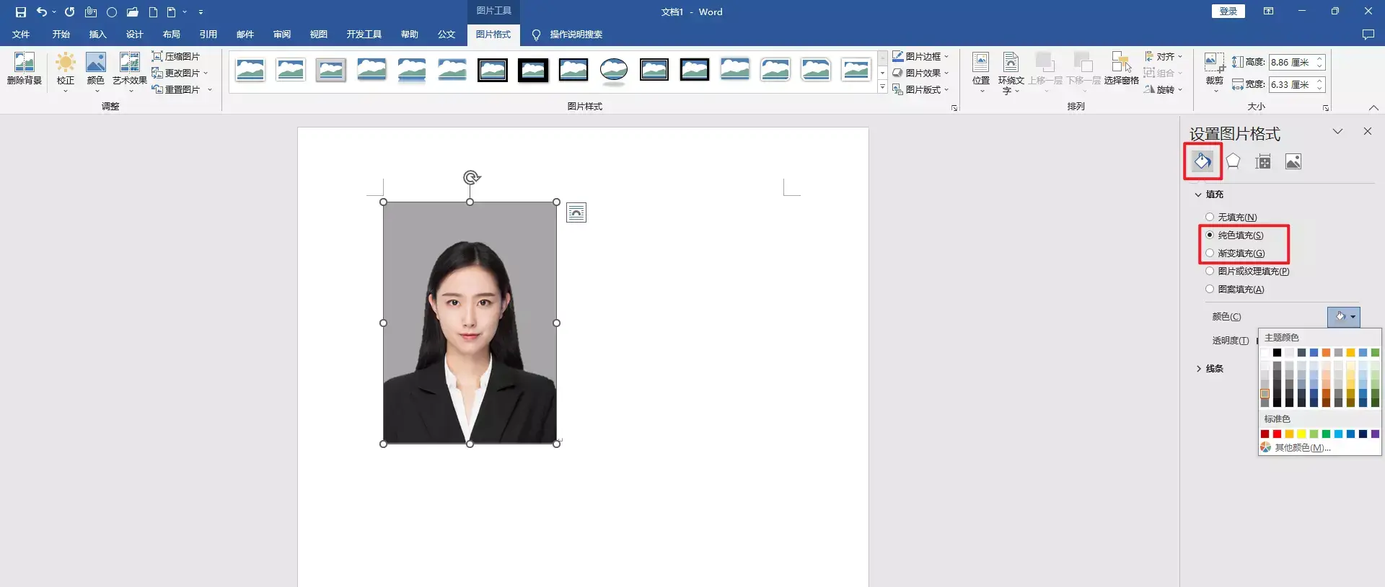Viewport: 1385px width, 587px height.
Task: Click the New document icon in quick access toolbar
Action: coord(153,12)
